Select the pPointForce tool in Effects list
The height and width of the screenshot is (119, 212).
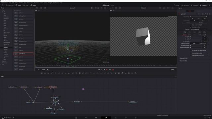click(24, 54)
